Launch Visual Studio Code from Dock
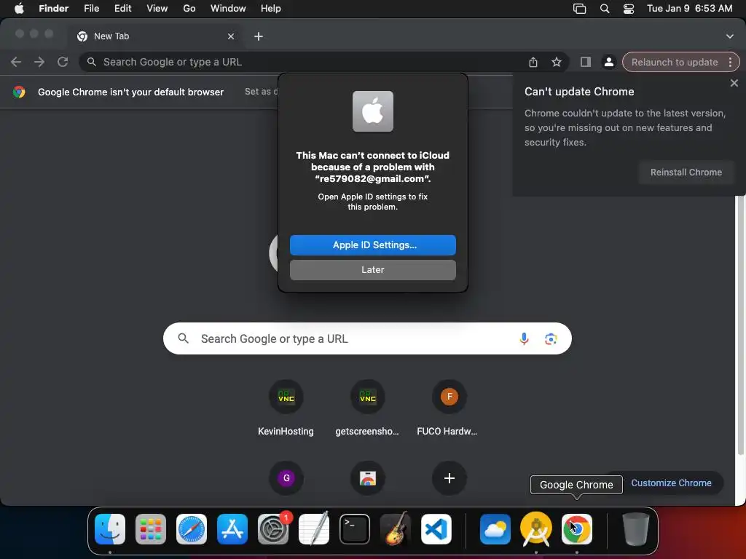 [436, 529]
